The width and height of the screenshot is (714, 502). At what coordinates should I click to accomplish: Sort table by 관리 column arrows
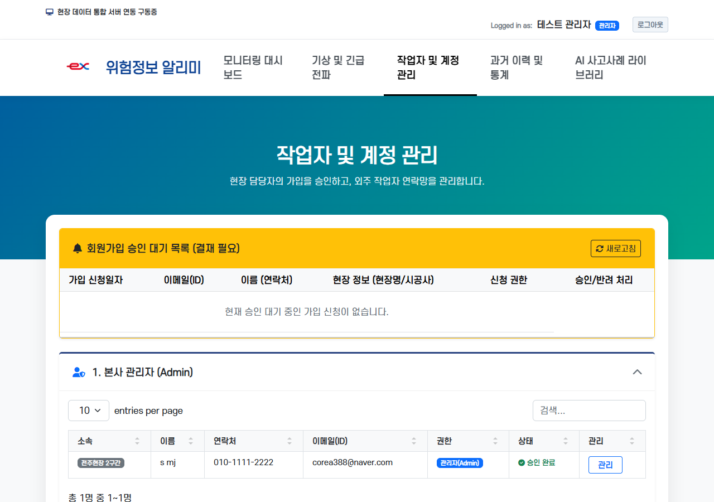pyautogui.click(x=632, y=441)
